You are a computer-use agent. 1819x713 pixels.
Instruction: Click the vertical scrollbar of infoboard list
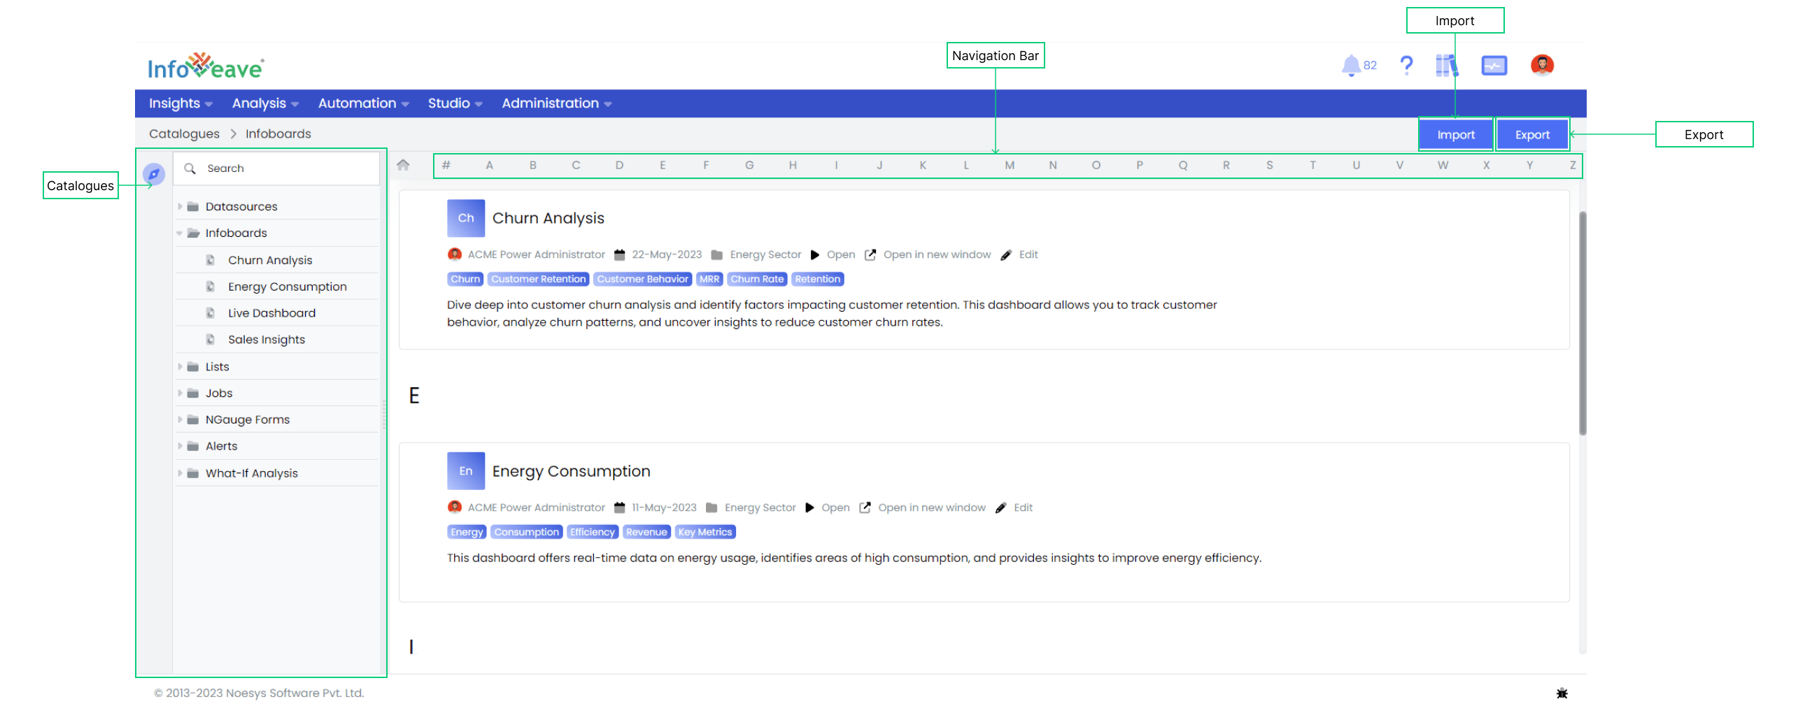click(1582, 324)
